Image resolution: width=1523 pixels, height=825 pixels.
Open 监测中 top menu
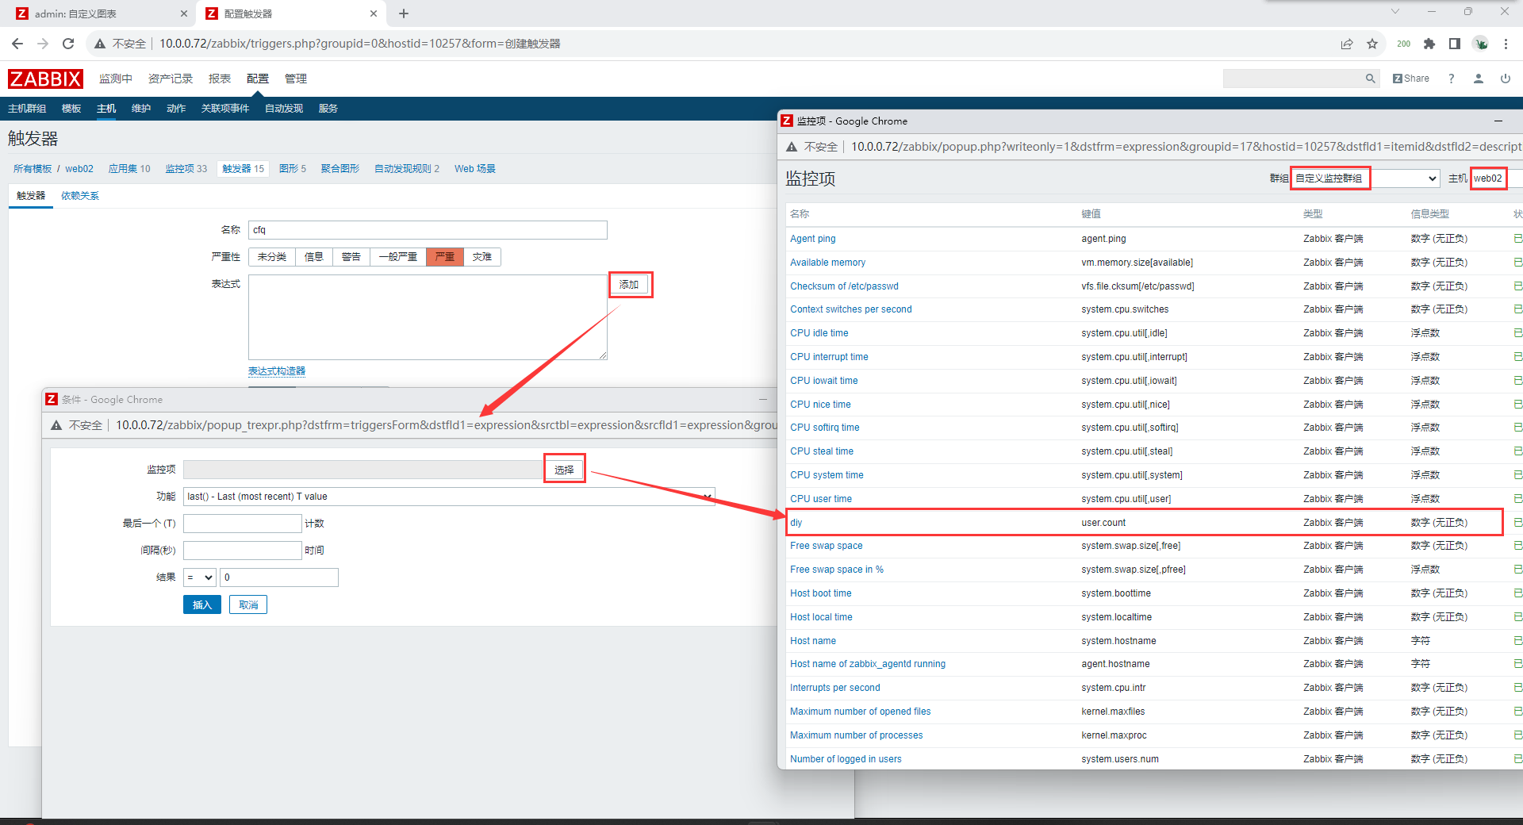116,79
